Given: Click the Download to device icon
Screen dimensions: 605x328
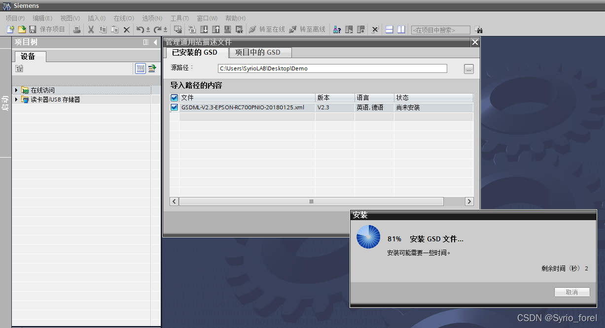Looking at the screenshot, I should pos(204,30).
